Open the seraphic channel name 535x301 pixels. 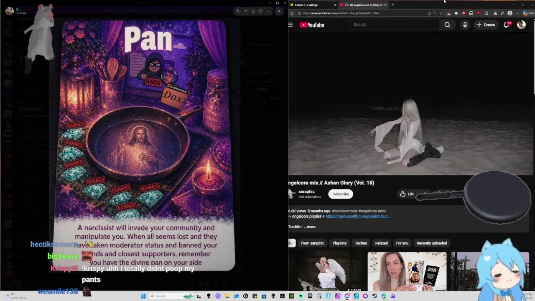pyautogui.click(x=306, y=191)
